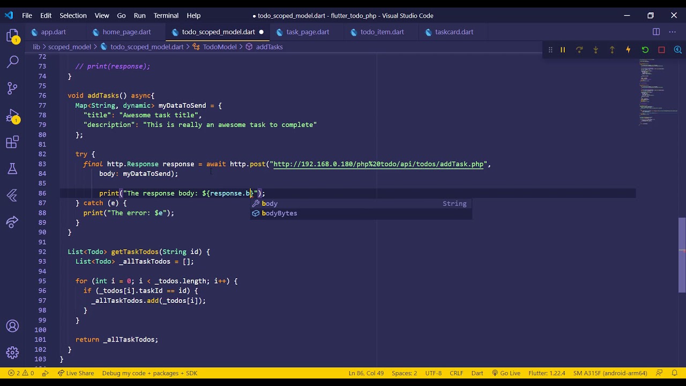Image resolution: width=686 pixels, height=386 pixels.
Task: Click the feedback icon in status bar
Action: (x=659, y=373)
